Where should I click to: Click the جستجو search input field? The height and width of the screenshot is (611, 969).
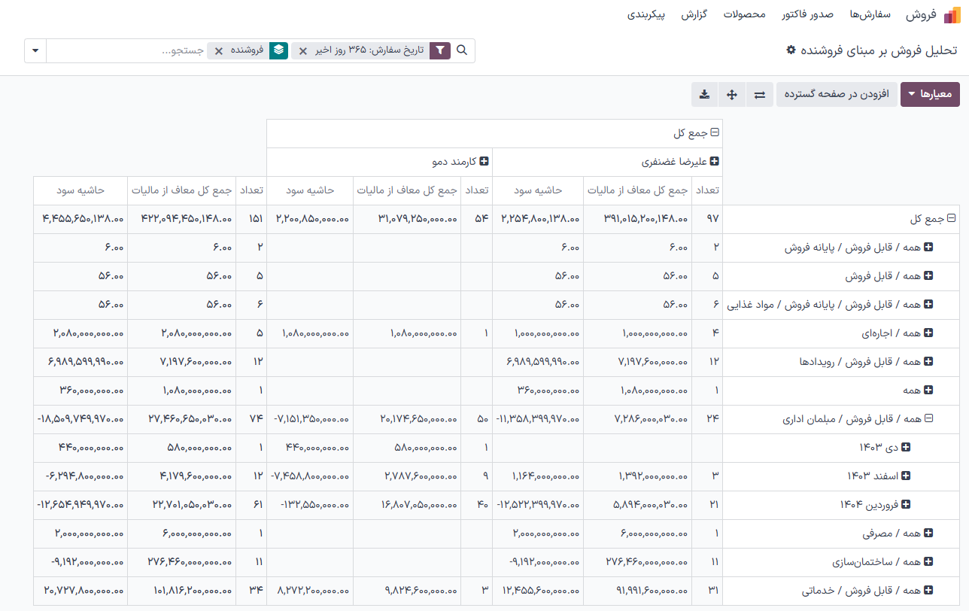pyautogui.click(x=128, y=50)
